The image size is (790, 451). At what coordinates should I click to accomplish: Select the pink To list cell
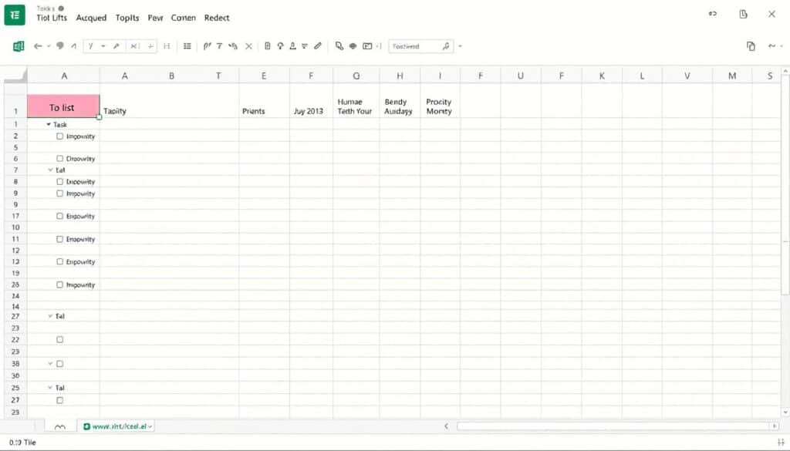point(63,106)
